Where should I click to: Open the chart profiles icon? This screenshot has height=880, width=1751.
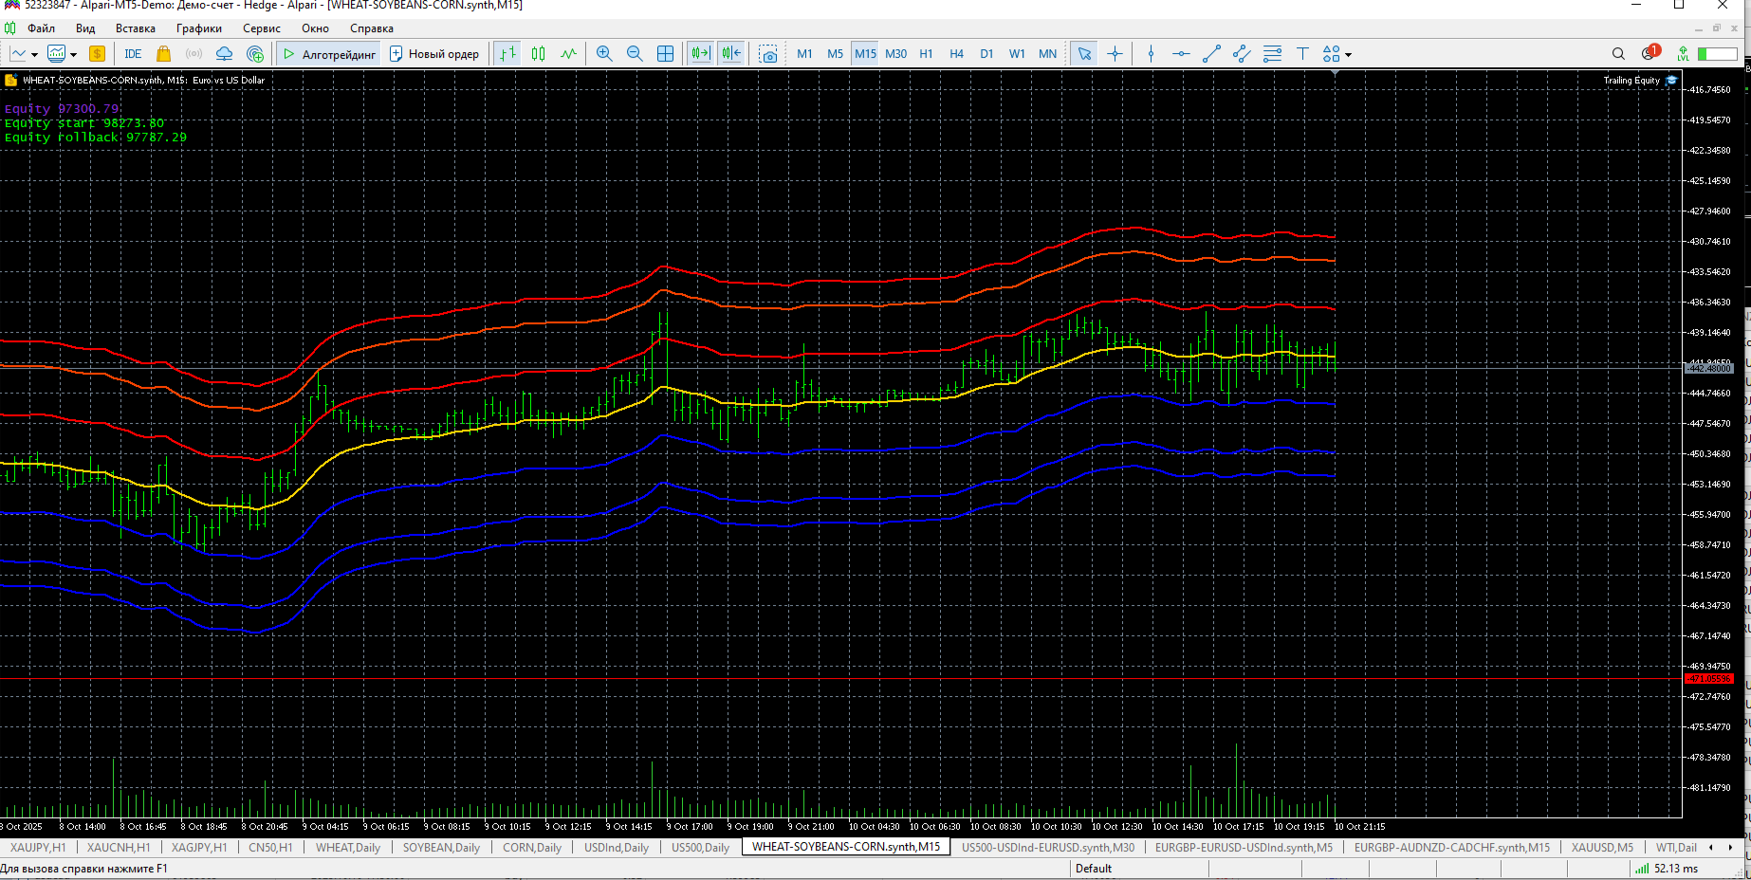pos(57,54)
